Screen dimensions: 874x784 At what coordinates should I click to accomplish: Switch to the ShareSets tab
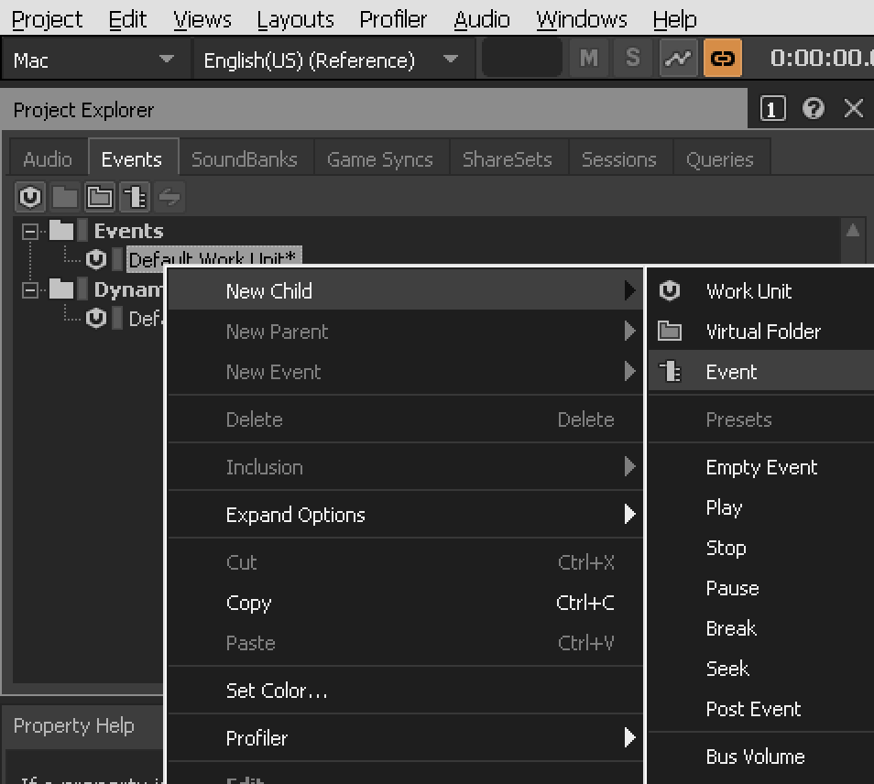click(x=508, y=159)
